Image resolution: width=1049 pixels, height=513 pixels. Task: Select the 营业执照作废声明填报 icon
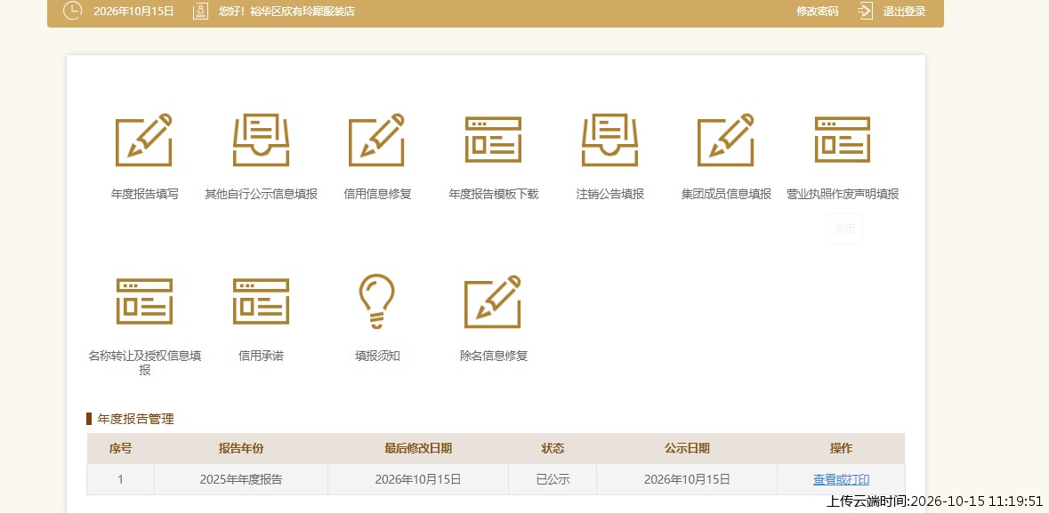coord(843,140)
